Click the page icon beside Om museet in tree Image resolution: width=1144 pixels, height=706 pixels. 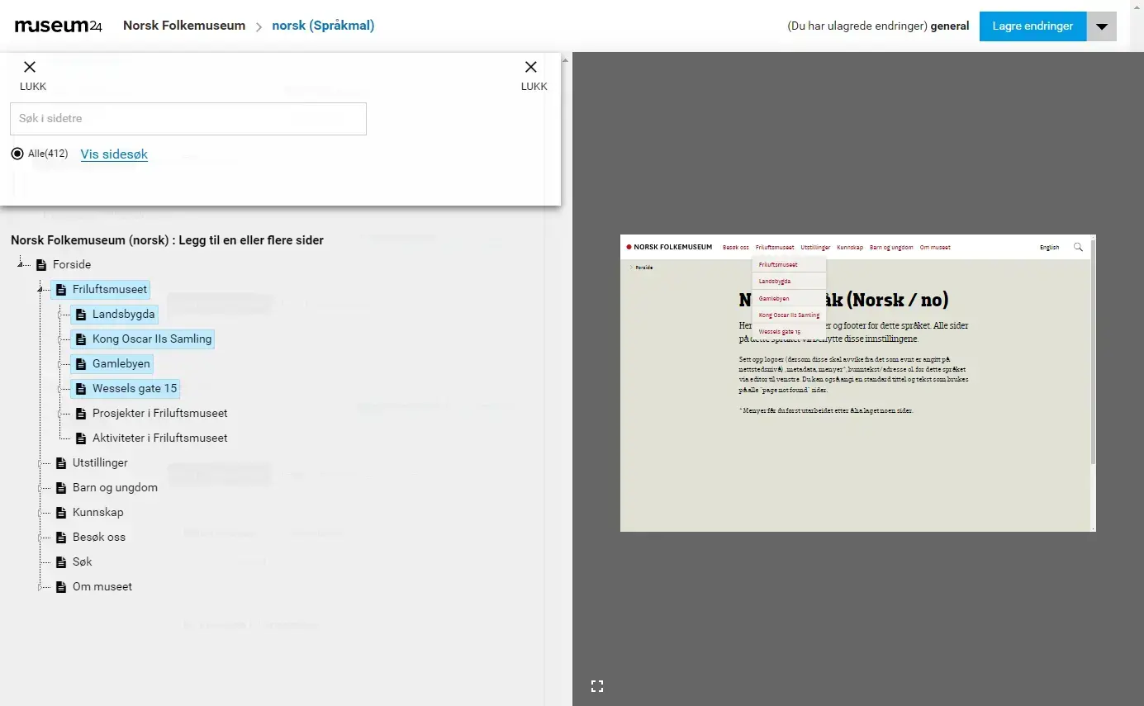tap(61, 587)
